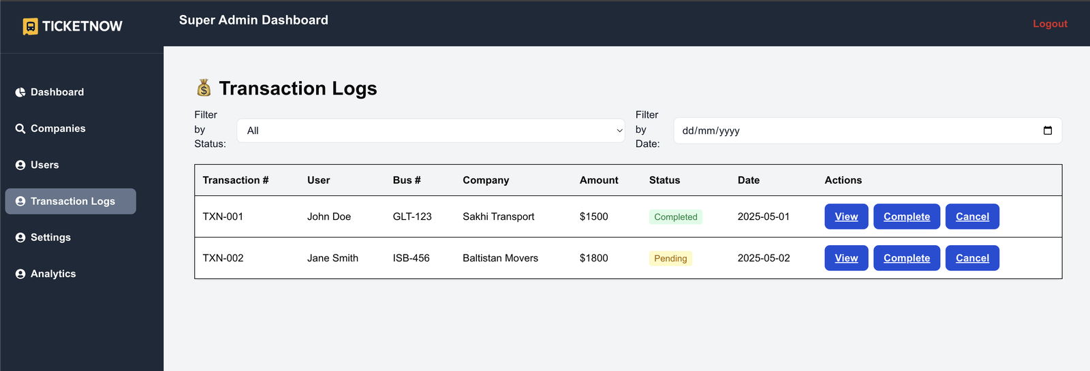Open the date picker calendar icon
Screen dimensions: 1090x371
point(1048,131)
